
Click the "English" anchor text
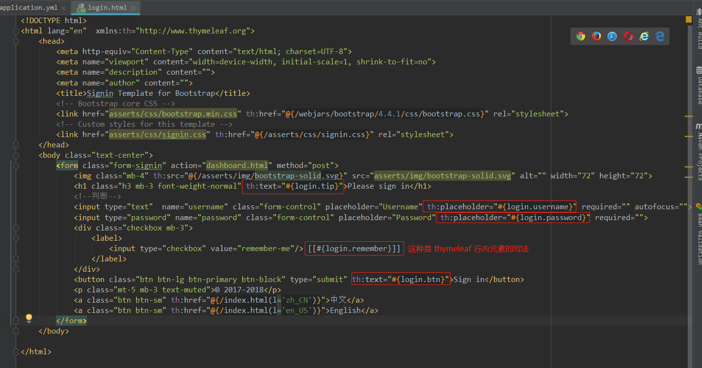click(345, 311)
